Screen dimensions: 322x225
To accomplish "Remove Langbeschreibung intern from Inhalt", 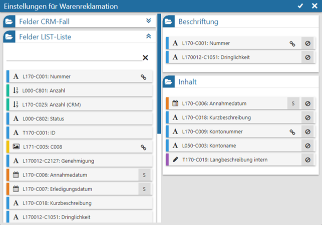I will point(308,159).
